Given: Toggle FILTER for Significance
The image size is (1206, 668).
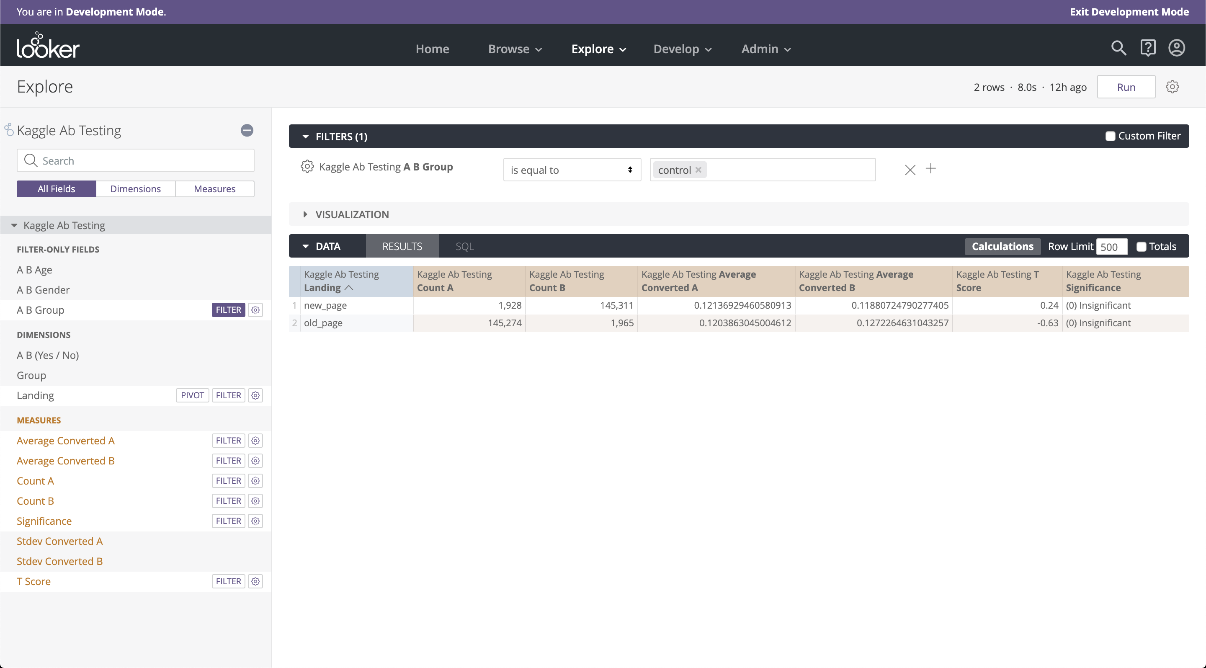Looking at the screenshot, I should pyautogui.click(x=229, y=521).
